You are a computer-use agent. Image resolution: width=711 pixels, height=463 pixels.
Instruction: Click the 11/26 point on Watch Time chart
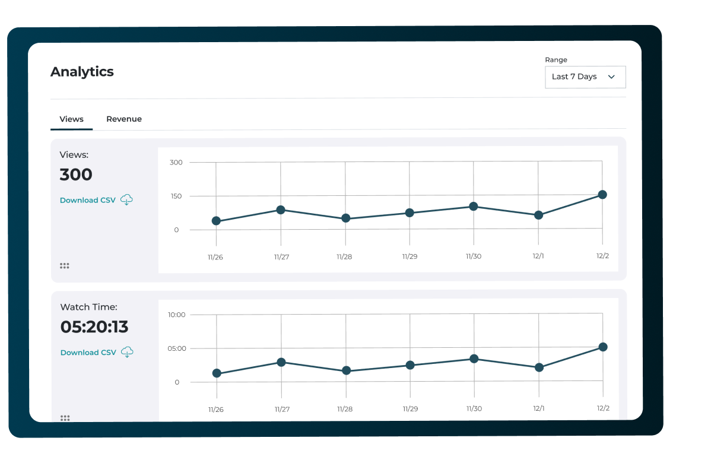point(217,373)
